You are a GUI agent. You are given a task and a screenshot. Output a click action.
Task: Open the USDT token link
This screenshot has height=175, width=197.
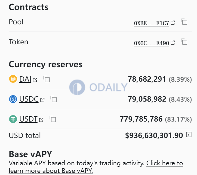coord(28,119)
